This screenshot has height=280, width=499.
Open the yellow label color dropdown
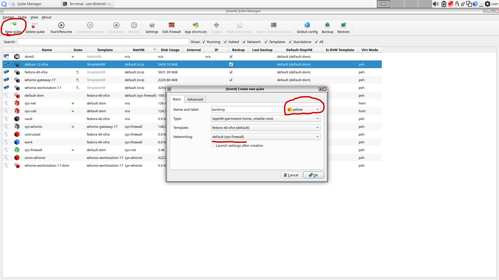click(303, 109)
